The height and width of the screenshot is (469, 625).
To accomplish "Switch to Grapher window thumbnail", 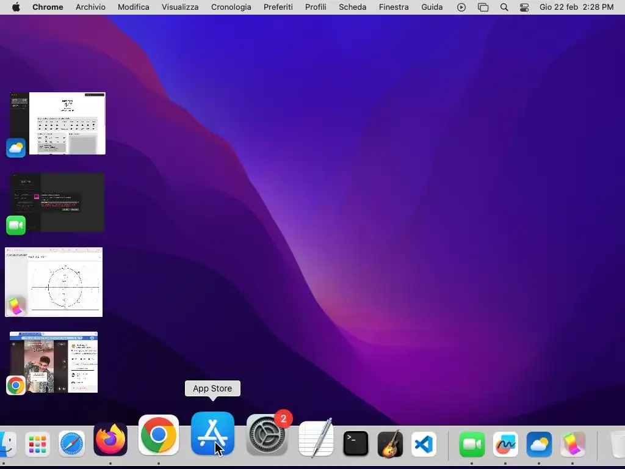I will pos(54,282).
